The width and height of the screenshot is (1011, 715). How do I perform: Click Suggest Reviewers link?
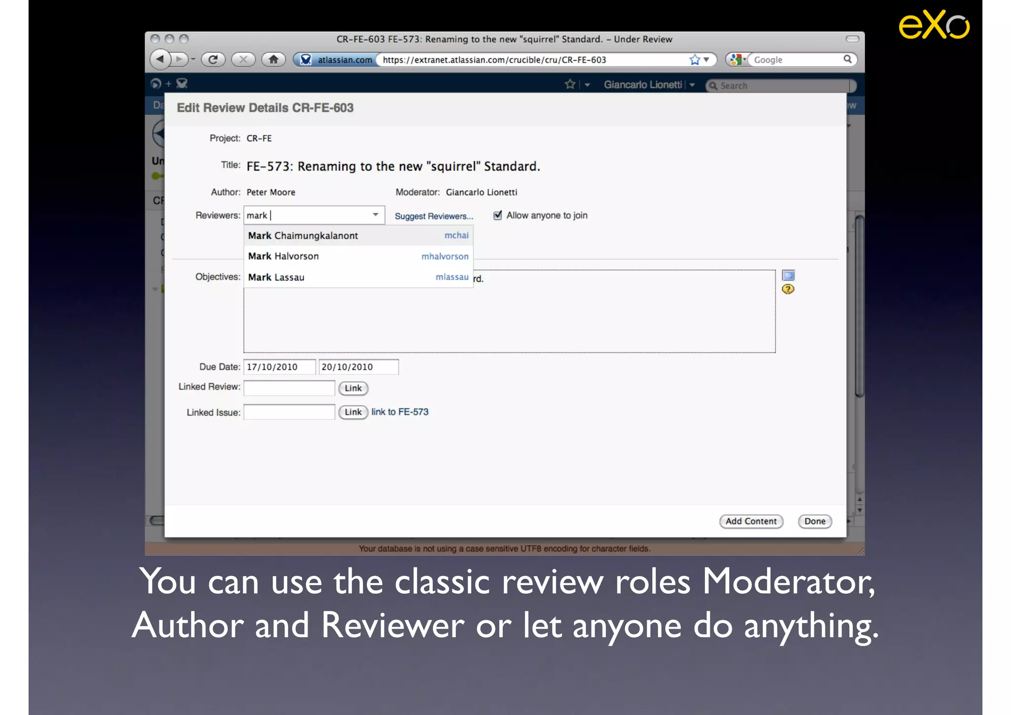[434, 216]
